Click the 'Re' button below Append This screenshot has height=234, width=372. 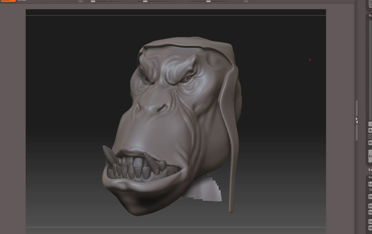370,142
